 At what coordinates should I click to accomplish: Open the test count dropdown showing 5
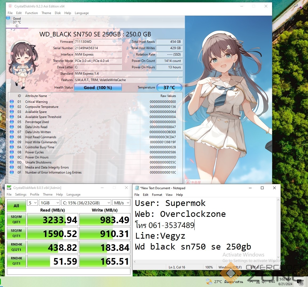tap(32, 203)
